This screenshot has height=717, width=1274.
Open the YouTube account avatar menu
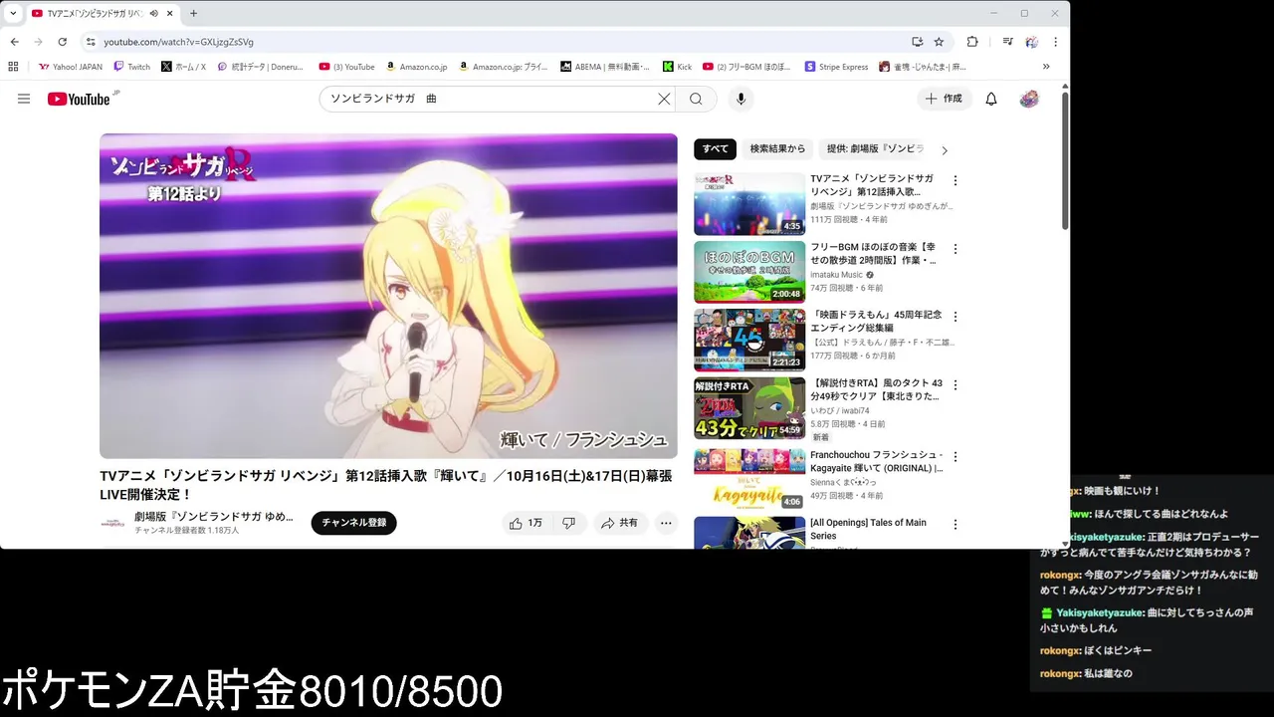point(1029,99)
